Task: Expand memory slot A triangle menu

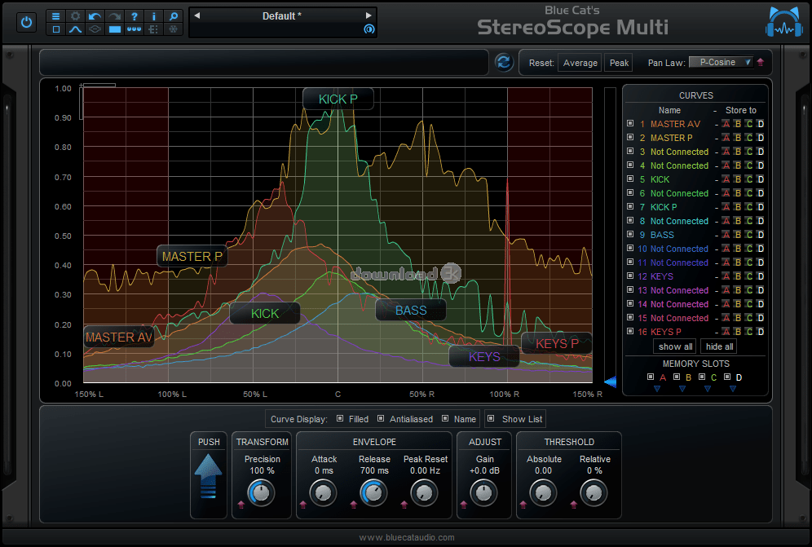Action: pos(657,389)
